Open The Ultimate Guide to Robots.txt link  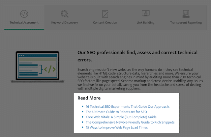click(116, 112)
